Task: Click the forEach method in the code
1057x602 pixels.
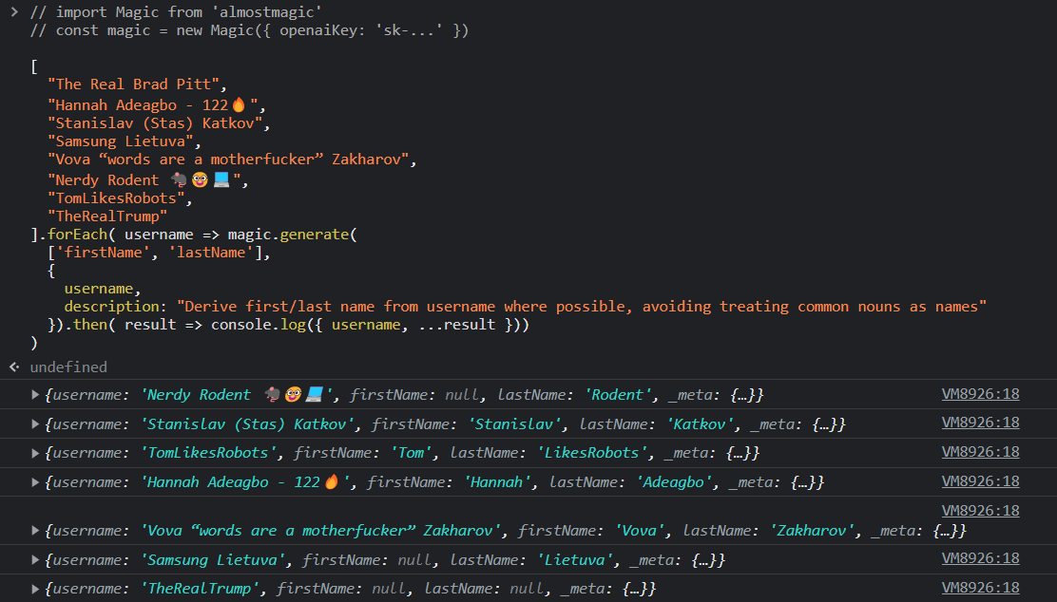Action: [78, 235]
